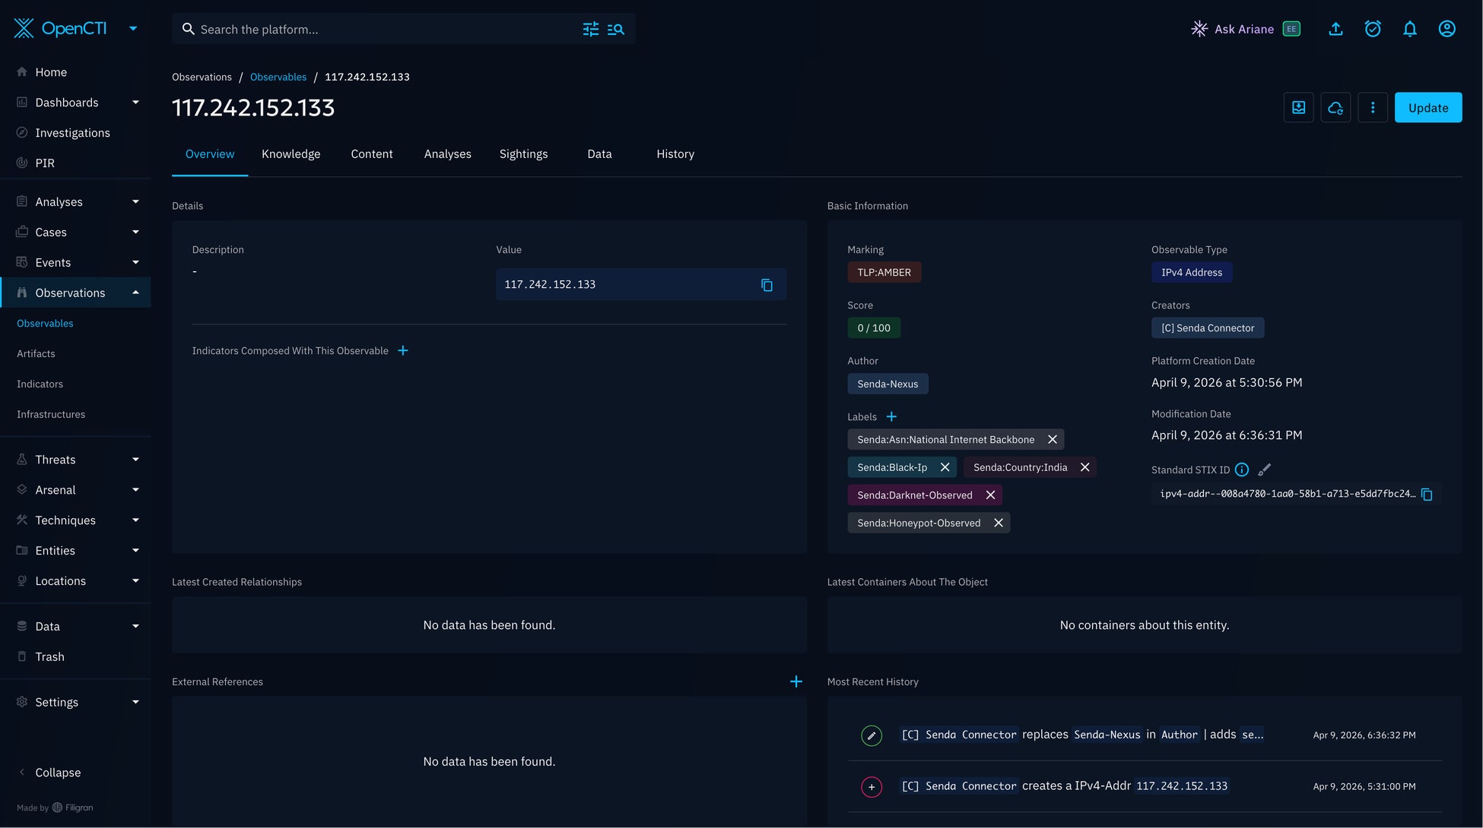
Task: Add a new label with plus icon
Action: pos(891,417)
